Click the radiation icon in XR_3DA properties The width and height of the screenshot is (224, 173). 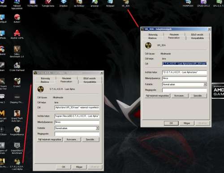click(x=148, y=45)
